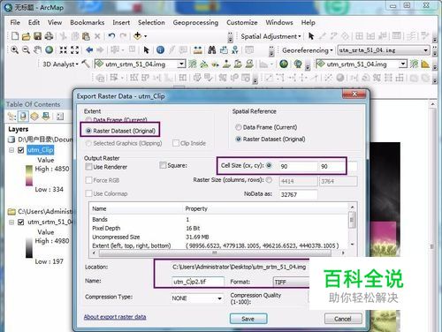Click the Name field utm_Clip2.tif
This screenshot has height=332, width=442.
click(198, 282)
